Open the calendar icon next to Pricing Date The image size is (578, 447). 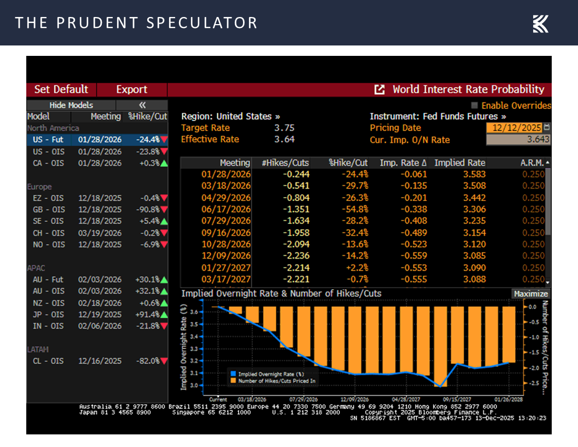click(547, 127)
